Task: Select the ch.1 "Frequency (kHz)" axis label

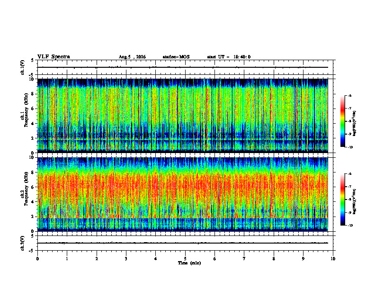Action: point(27,110)
